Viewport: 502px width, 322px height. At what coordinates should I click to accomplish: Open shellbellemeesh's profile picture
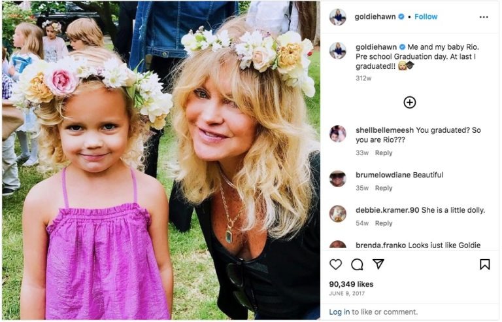tap(338, 134)
